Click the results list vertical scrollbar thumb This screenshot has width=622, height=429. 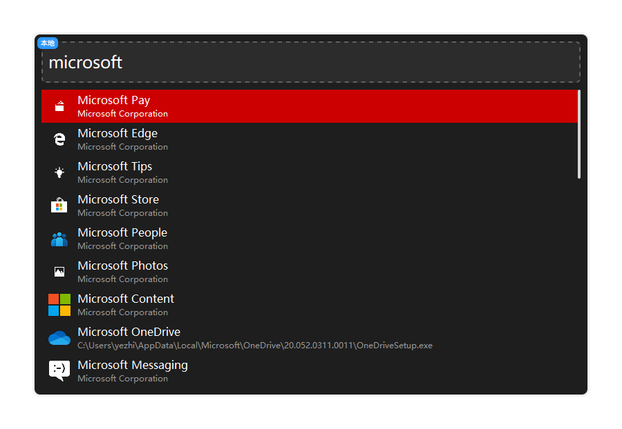(579, 134)
